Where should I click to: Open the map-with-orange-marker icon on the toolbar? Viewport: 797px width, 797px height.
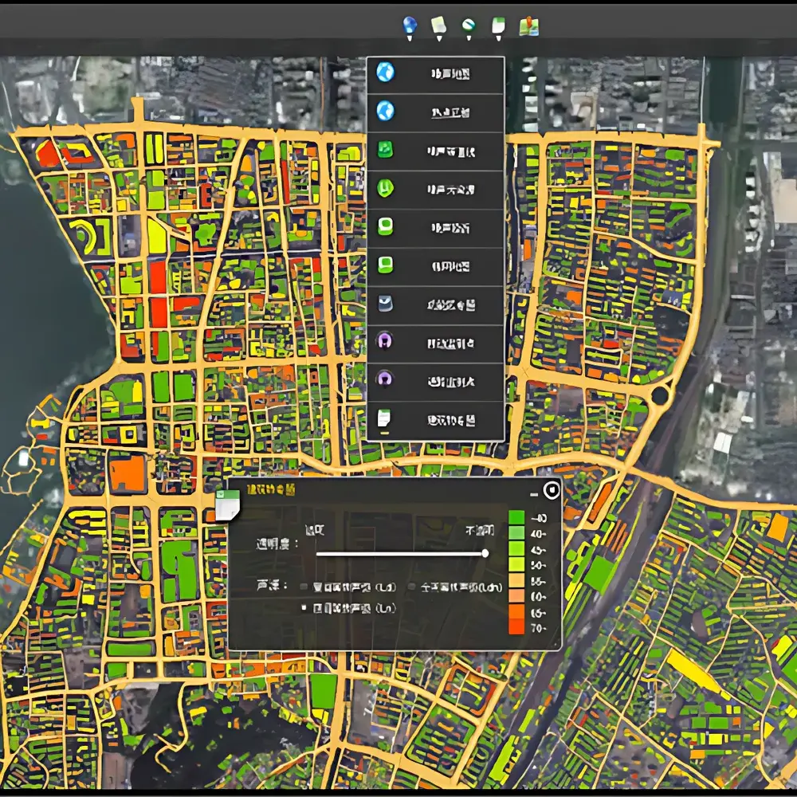click(529, 26)
